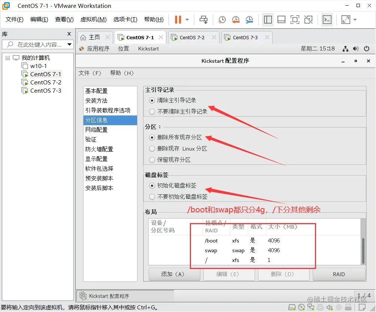Toggle the thumbnail bar view icon
The width and height of the screenshot is (376, 312).
pos(281,20)
